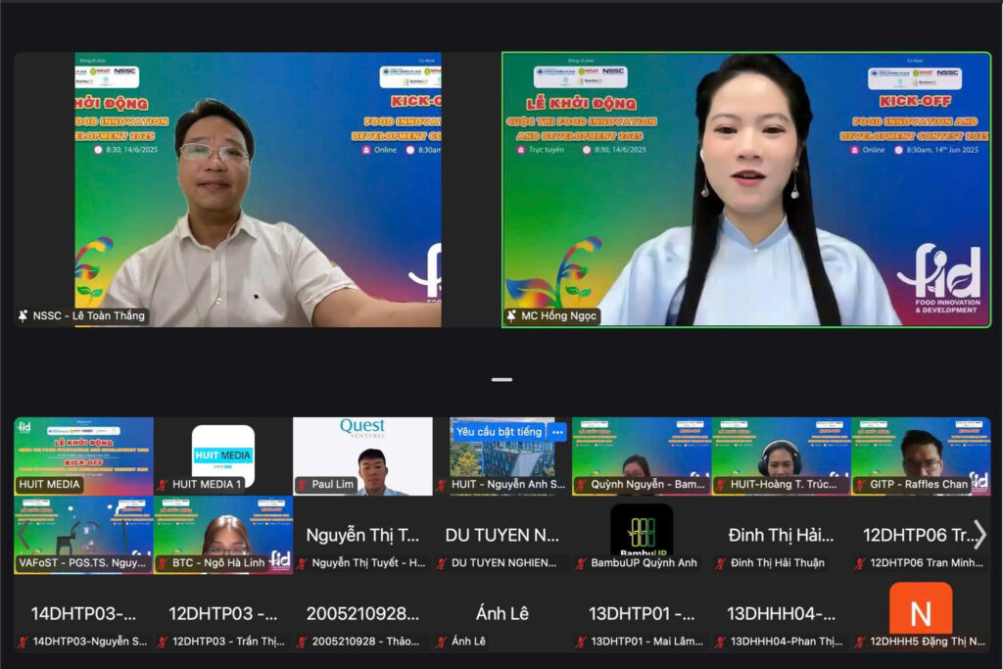This screenshot has height=669, width=1003.
Task: Click muted mic icon for BTC - Ngô Hà Linh
Action: point(163,563)
